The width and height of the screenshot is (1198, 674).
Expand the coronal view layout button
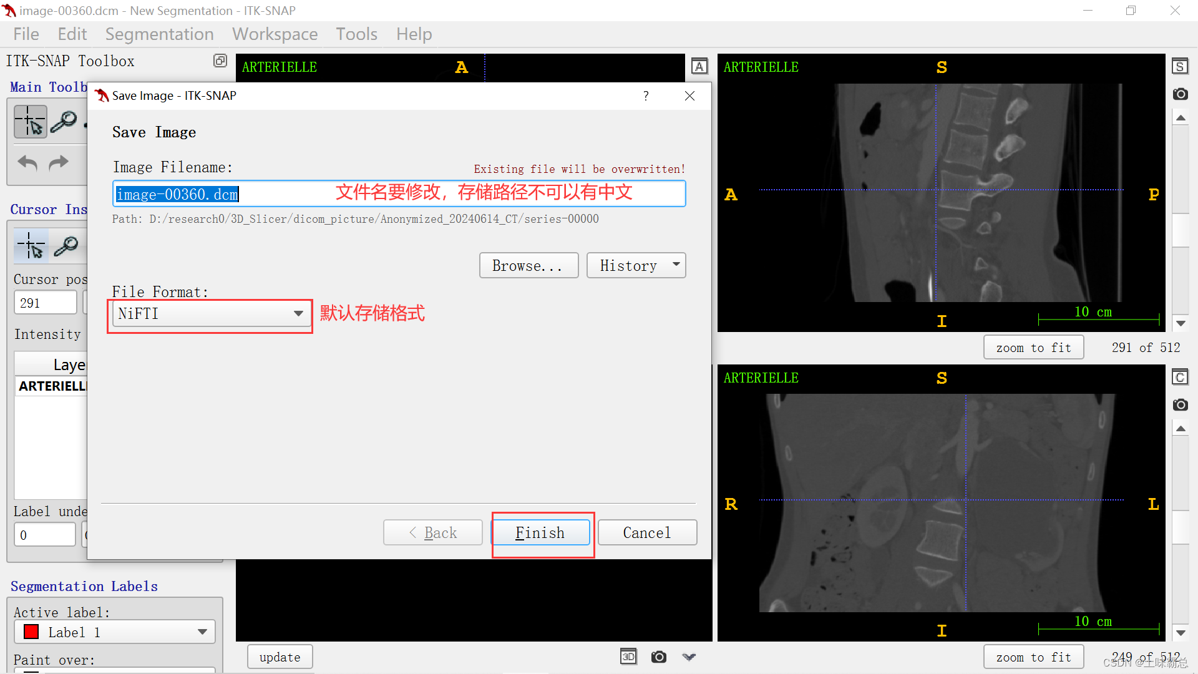(1180, 378)
